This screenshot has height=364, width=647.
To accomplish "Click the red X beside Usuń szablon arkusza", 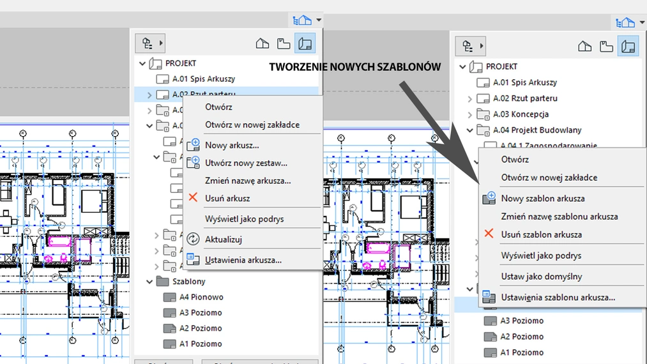I will (x=489, y=234).
